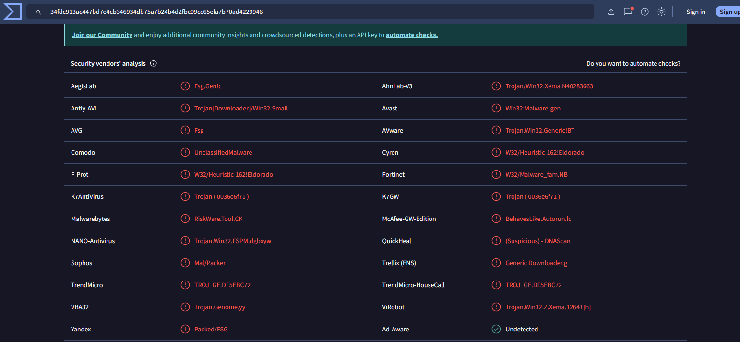The image size is (740, 342).
Task: Click the alert icon in F-Prot row
Action: pos(185,174)
